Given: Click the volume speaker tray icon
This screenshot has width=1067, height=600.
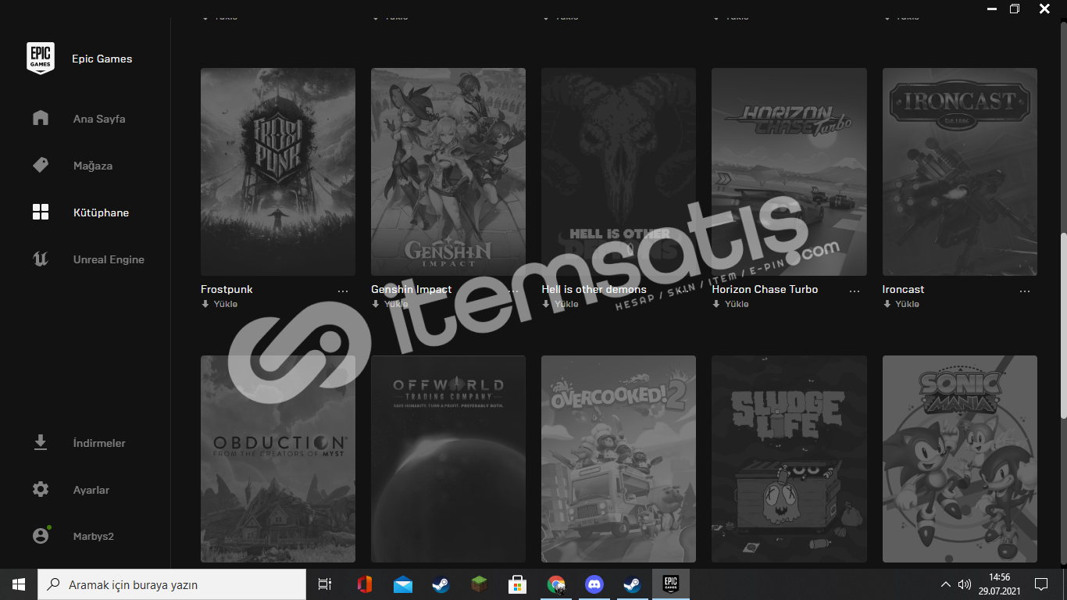Looking at the screenshot, I should pos(965,584).
